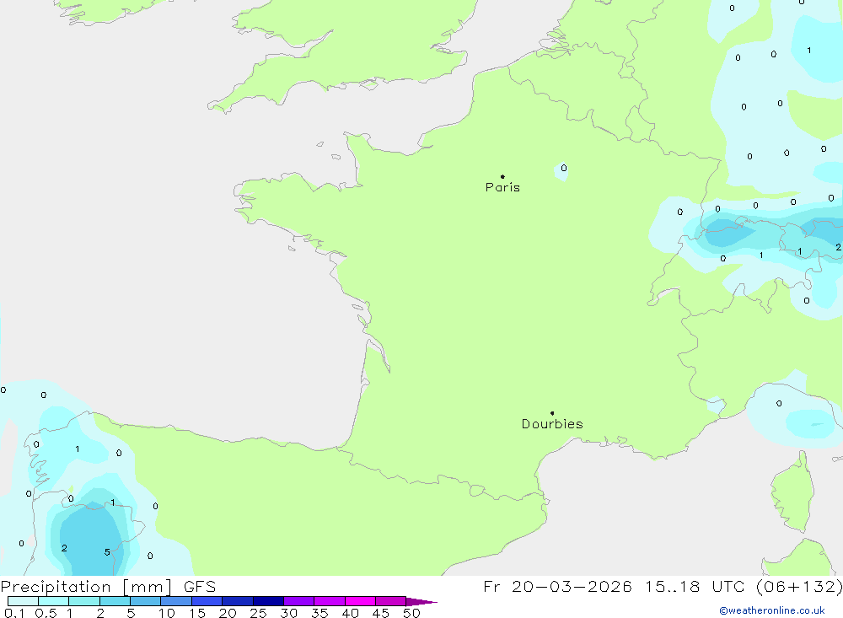Click the Dourbies location dot
The width and height of the screenshot is (843, 618).
coord(552,413)
